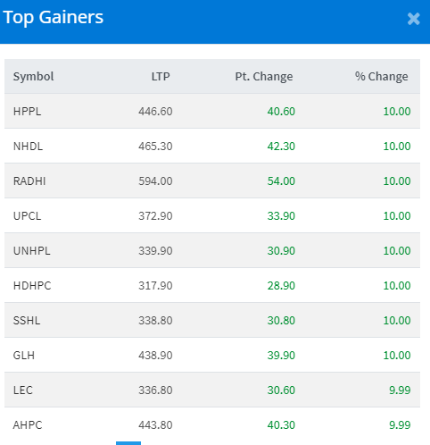Open HDHPC stock symbol

(x=32, y=286)
